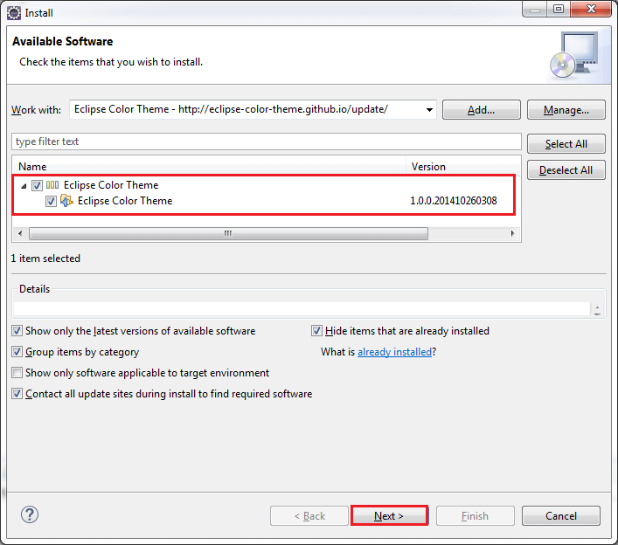Screen dimensions: 618x545
Task: Maximize the Install dialog window
Action: point(558,9)
